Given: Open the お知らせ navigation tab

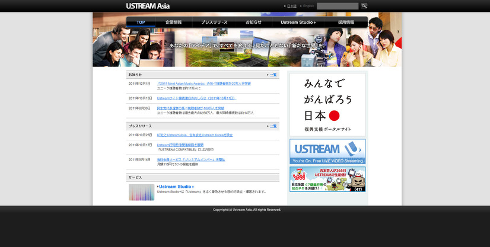Looking at the screenshot, I should (253, 22).
